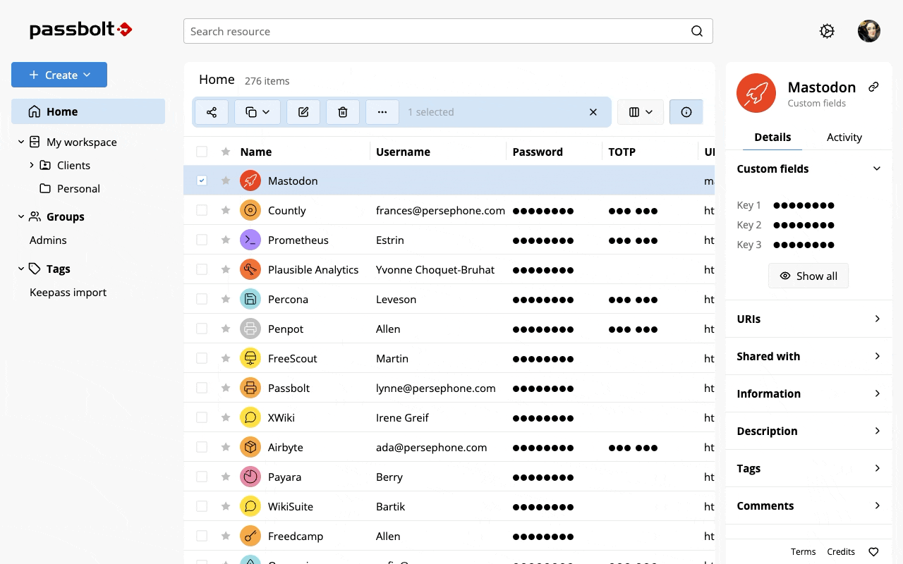This screenshot has width=903, height=564.
Task: Open the columns view dropdown
Action: tap(641, 112)
